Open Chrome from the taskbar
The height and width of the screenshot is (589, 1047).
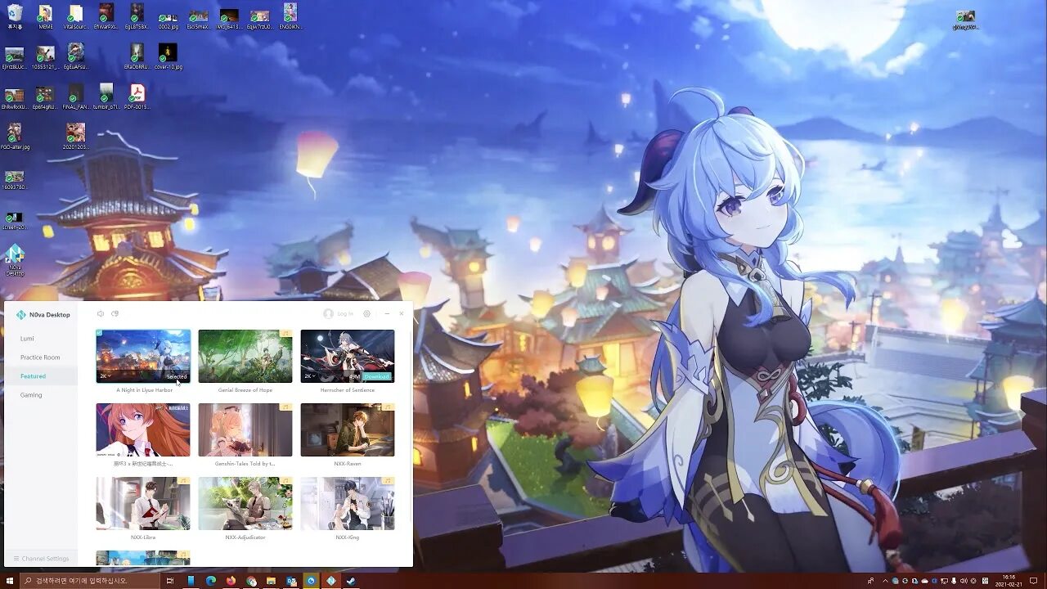click(x=251, y=581)
